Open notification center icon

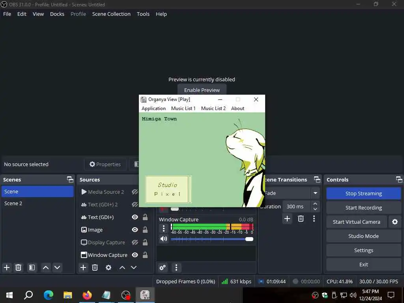pos(391,295)
